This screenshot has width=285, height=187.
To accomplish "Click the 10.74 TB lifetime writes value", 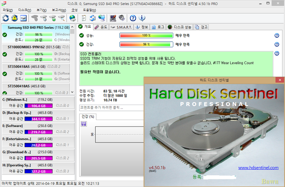I will [x=110, y=100].
